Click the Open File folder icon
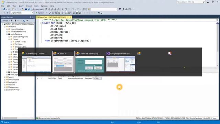 23,9
